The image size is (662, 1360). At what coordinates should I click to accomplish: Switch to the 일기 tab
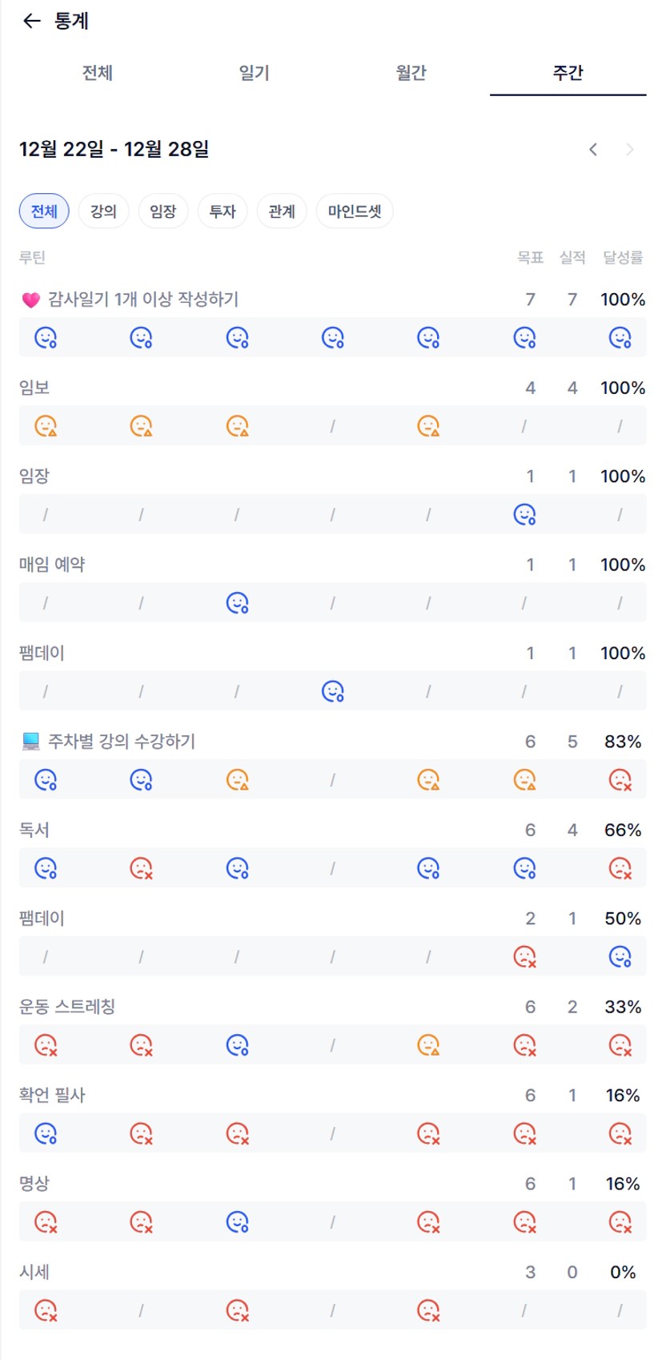[x=254, y=73]
